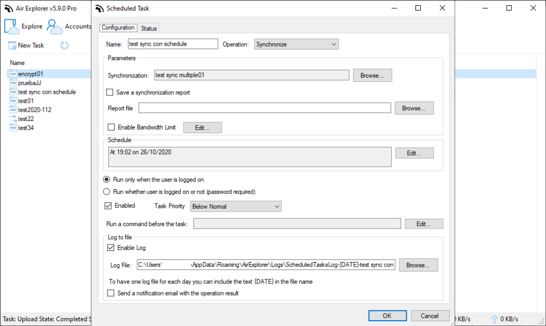Viewport: 546px width, 326px height.
Task: Click the transfer icon next to test22
Action: (13, 119)
